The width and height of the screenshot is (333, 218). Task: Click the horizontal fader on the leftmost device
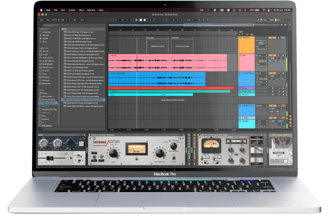[x=50, y=158]
